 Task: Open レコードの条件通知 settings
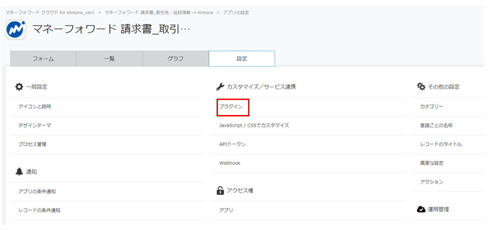pyautogui.click(x=39, y=210)
